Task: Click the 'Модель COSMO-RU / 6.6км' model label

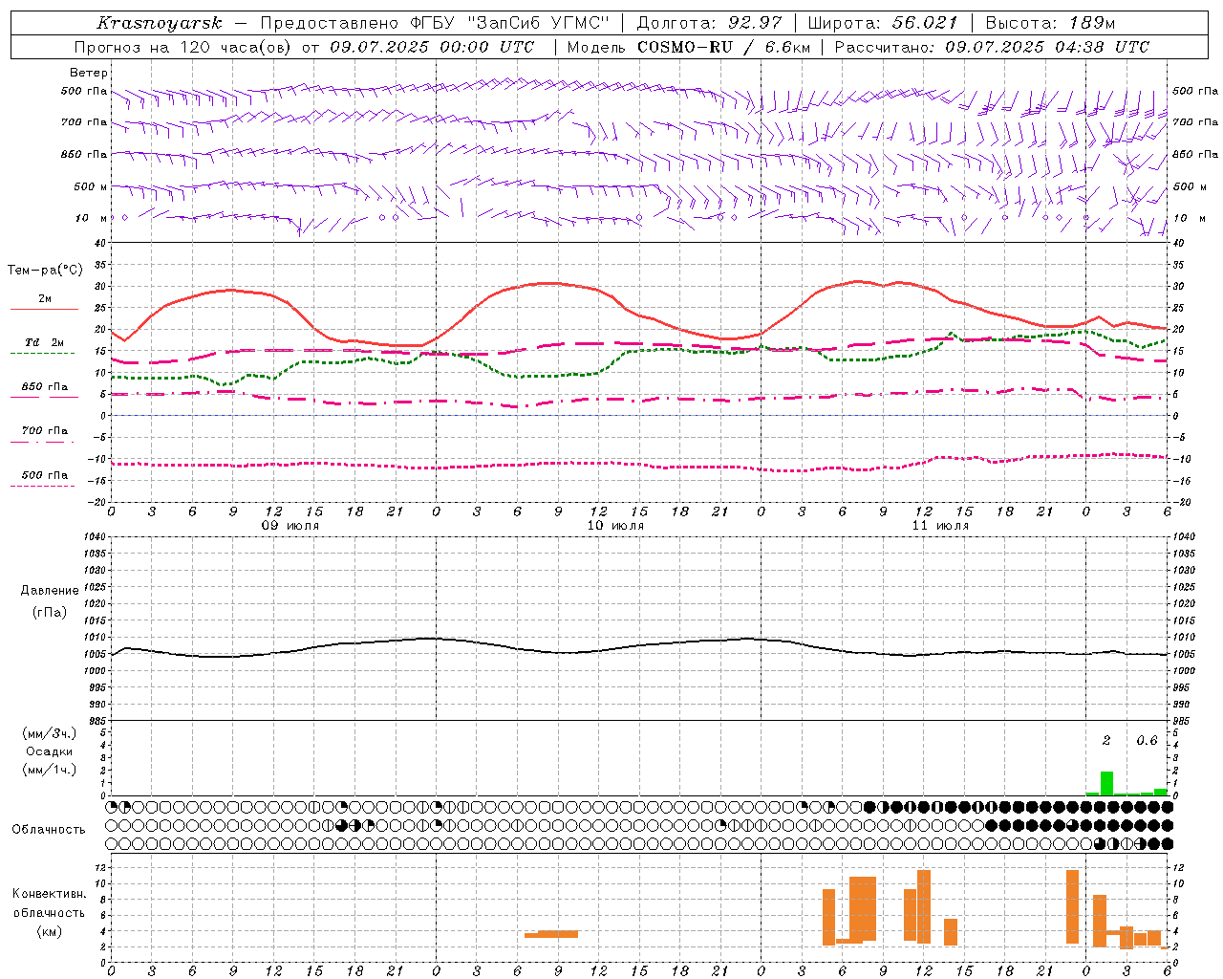Action: pyautogui.click(x=689, y=47)
